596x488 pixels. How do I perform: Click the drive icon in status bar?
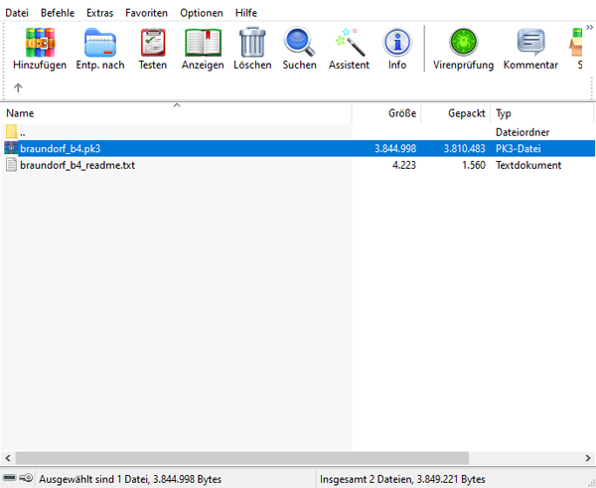click(10, 477)
